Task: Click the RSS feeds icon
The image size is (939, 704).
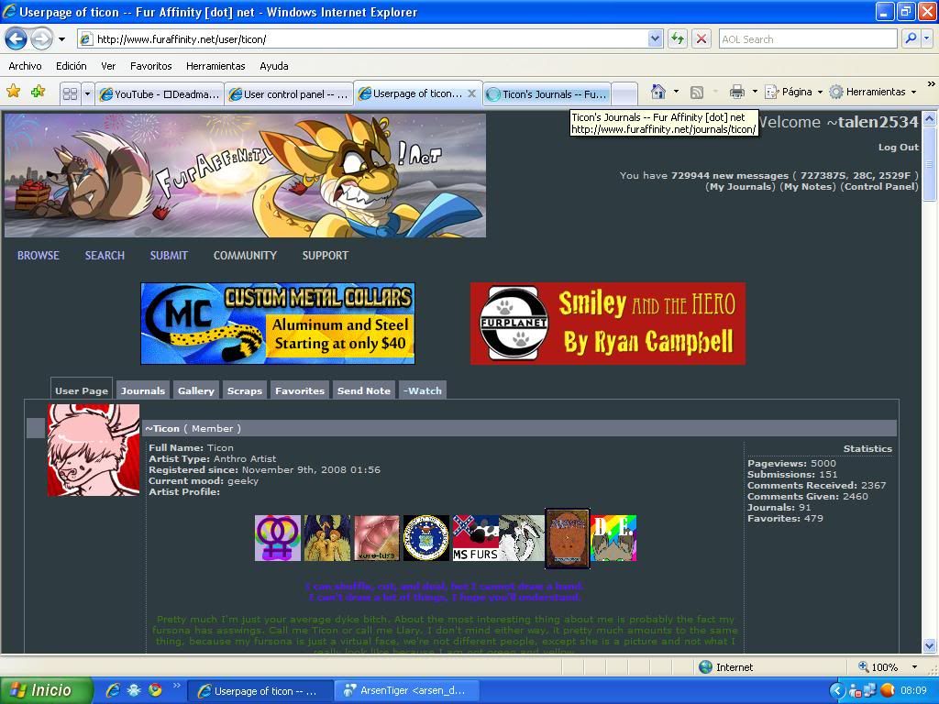Action: tap(697, 93)
